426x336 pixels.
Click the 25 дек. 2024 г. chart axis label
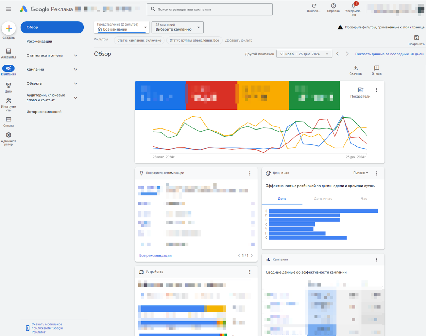coord(356,157)
